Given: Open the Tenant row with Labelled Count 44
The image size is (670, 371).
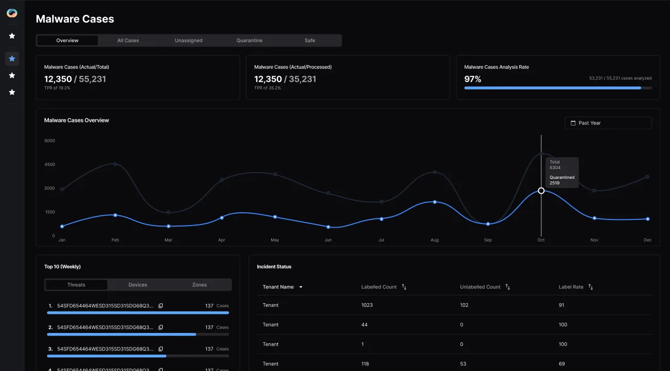Looking at the screenshot, I should click(x=454, y=325).
